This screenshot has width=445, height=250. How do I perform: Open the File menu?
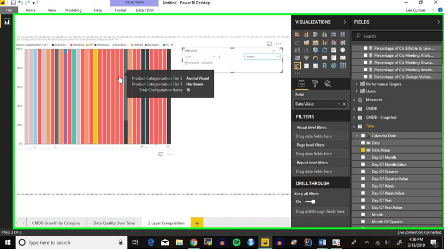tap(9, 10)
